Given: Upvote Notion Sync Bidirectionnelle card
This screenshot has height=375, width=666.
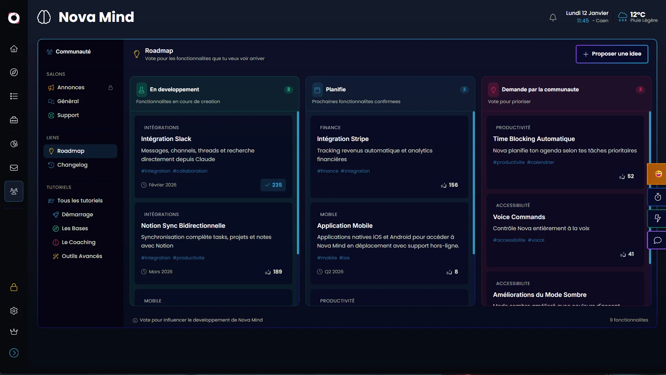Looking at the screenshot, I should [x=273, y=272].
